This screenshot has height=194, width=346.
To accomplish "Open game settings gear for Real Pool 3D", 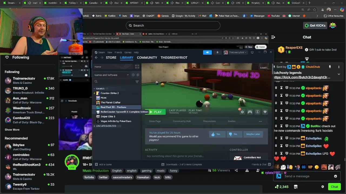I will pos(242,112).
